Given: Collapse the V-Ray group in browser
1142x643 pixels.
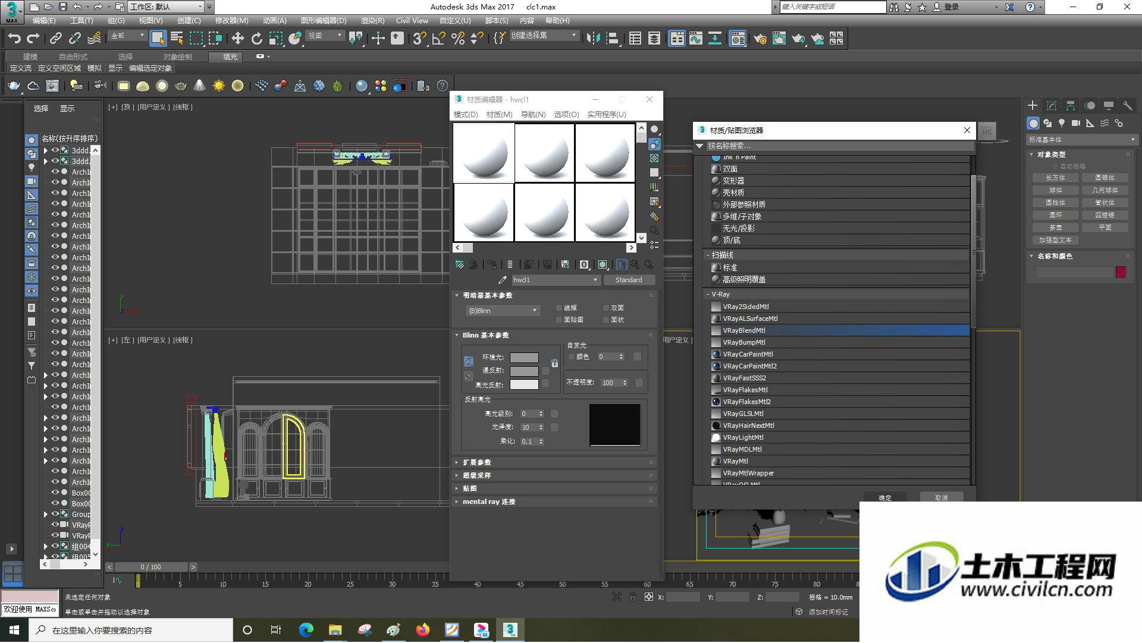Looking at the screenshot, I should 708,295.
